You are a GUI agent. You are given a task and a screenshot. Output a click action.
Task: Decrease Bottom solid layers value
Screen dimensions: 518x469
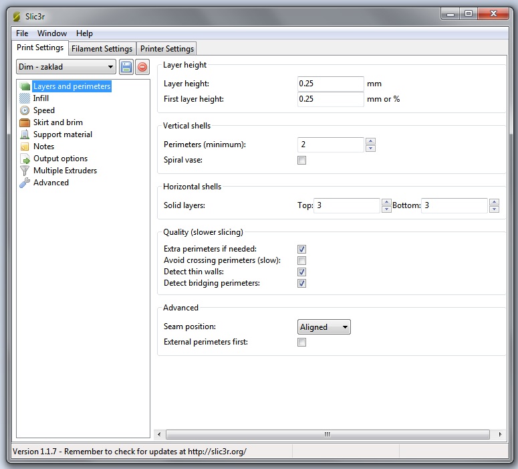(x=494, y=209)
